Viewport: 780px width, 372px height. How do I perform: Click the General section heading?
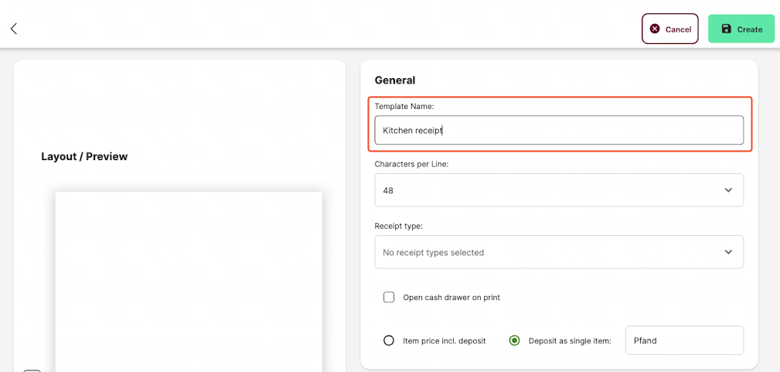395,80
